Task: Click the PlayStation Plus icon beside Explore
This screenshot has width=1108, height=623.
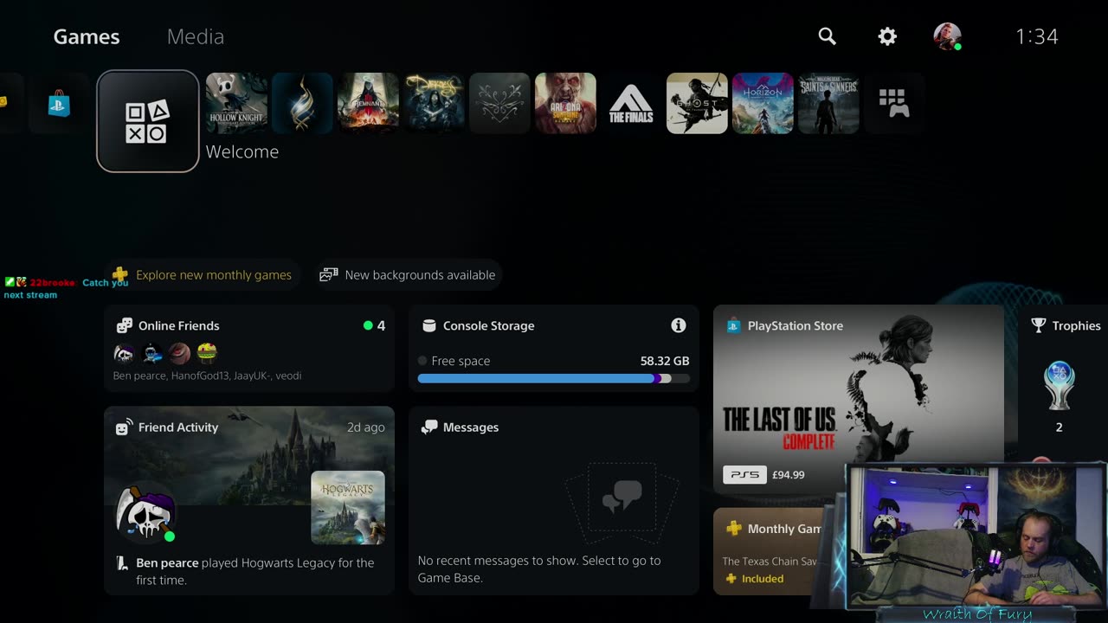Action: pos(120,274)
